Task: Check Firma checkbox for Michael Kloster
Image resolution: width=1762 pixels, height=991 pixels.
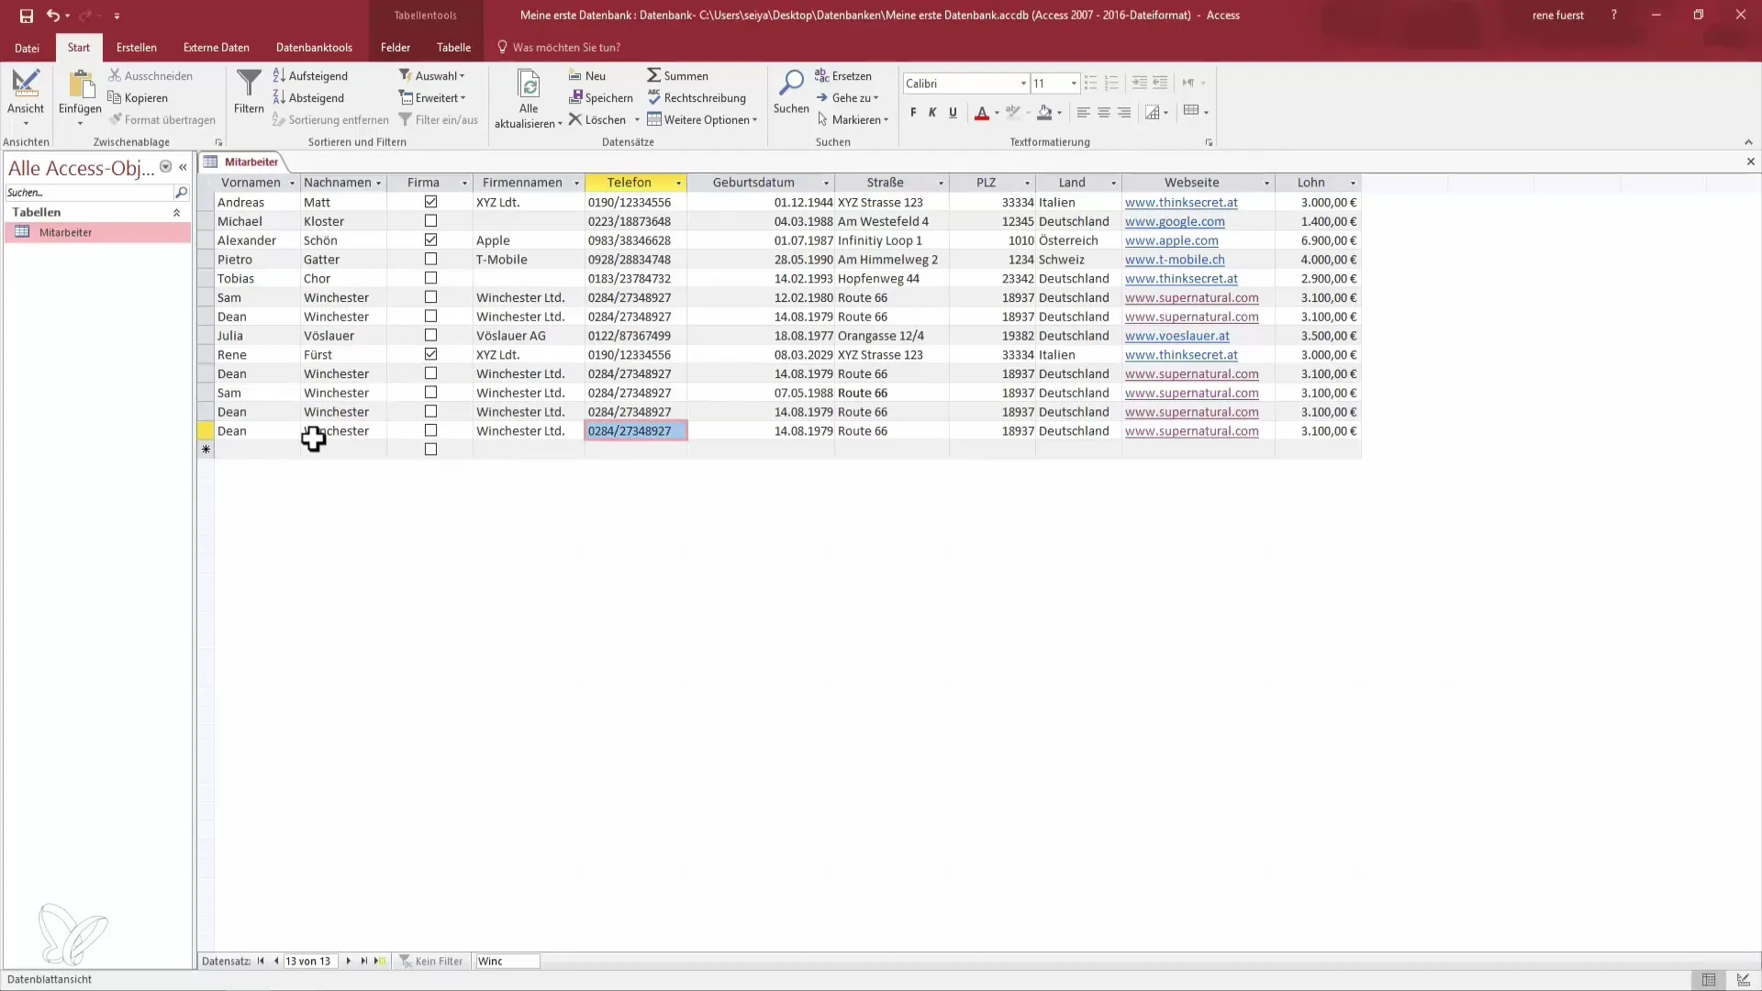Action: [x=430, y=221]
